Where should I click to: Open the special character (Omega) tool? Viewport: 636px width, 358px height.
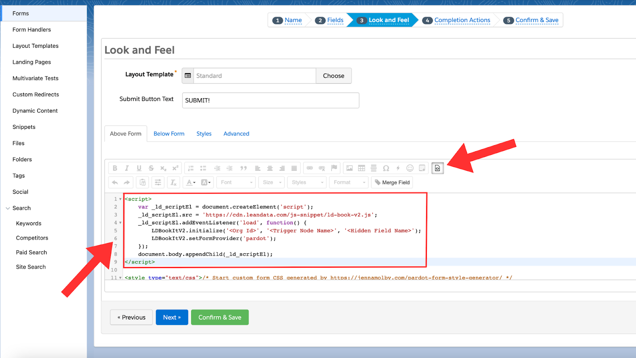[386, 168]
